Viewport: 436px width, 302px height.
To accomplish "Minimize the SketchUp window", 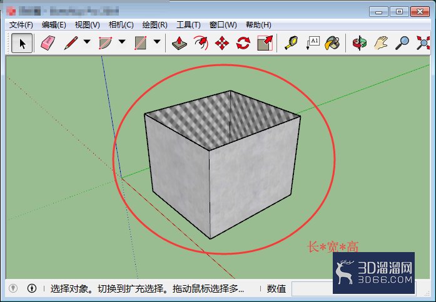I will point(378,12).
